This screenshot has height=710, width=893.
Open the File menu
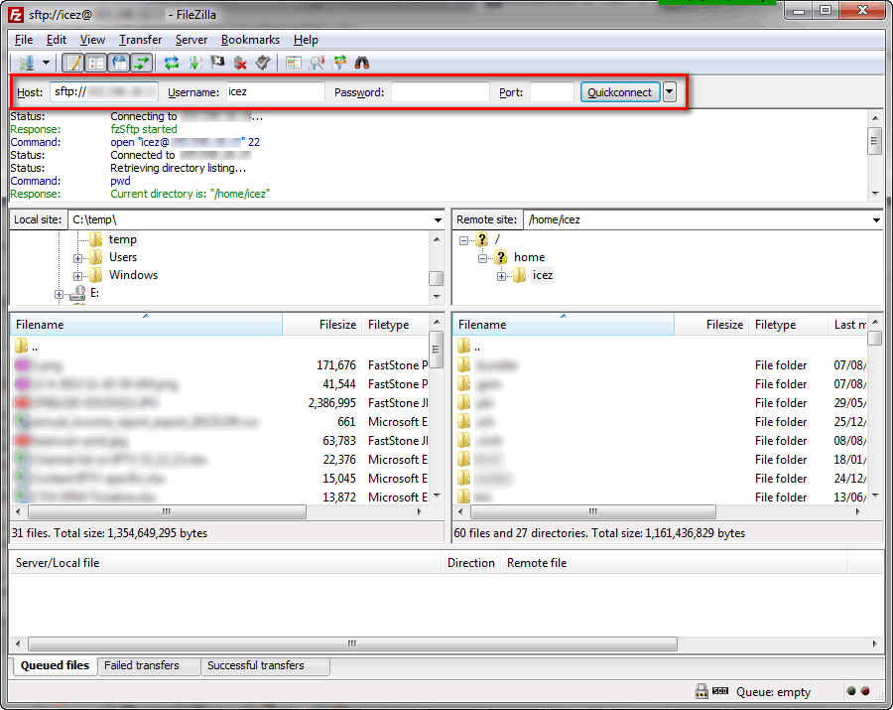pyautogui.click(x=24, y=40)
